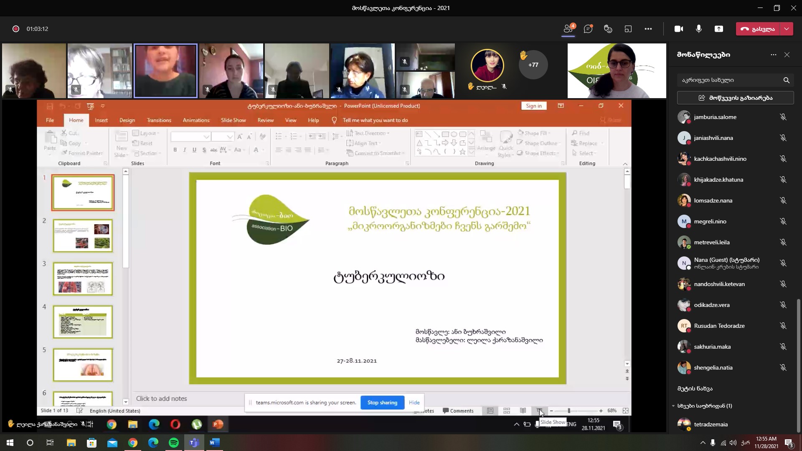
Task: Click the PowerPoint Sign in button
Action: [x=534, y=106]
